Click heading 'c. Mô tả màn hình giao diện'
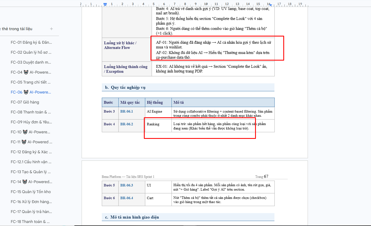The width and height of the screenshot is (371, 226). click(132, 217)
